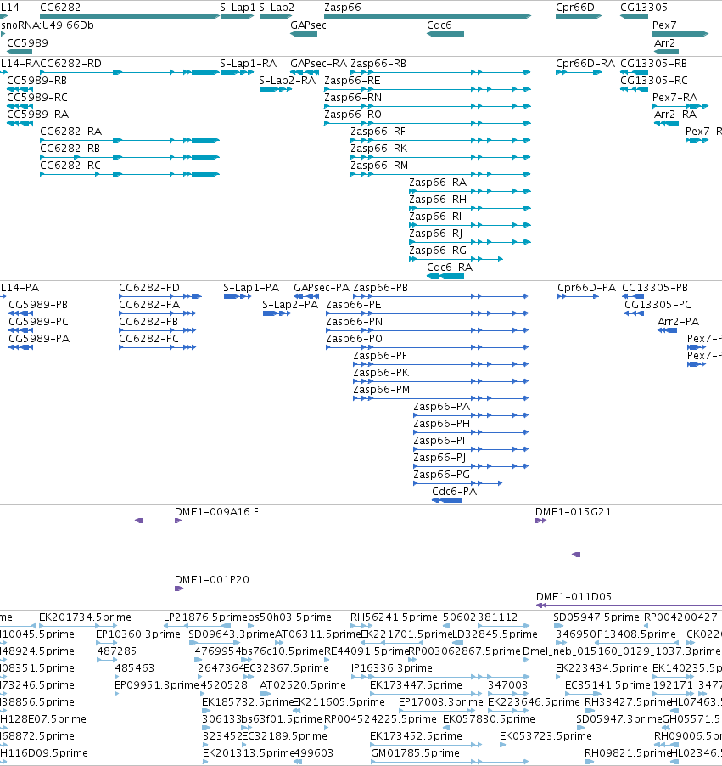The height and width of the screenshot is (766, 722).
Task: Select transcript Zasp66-RJ
Action: [x=435, y=233]
